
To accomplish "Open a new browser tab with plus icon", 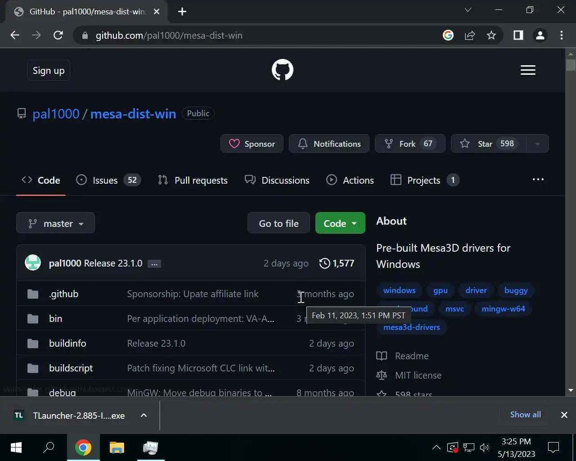I will [x=182, y=12].
